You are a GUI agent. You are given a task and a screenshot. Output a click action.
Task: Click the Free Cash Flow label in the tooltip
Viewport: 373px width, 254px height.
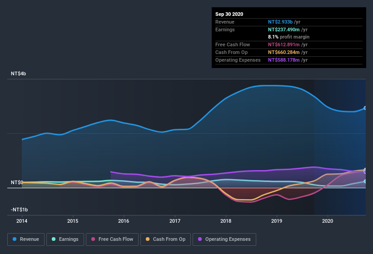point(233,44)
